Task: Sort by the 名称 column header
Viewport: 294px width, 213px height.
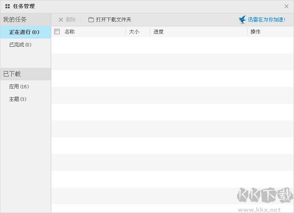Action: 70,32
